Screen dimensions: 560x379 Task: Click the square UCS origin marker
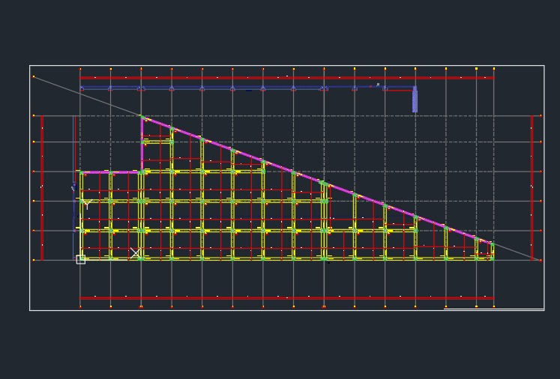pyautogui.click(x=81, y=260)
